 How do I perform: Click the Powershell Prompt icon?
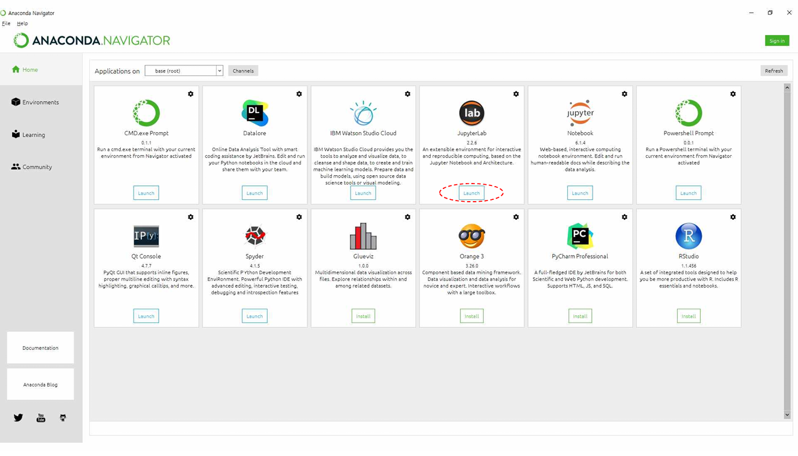point(689,113)
